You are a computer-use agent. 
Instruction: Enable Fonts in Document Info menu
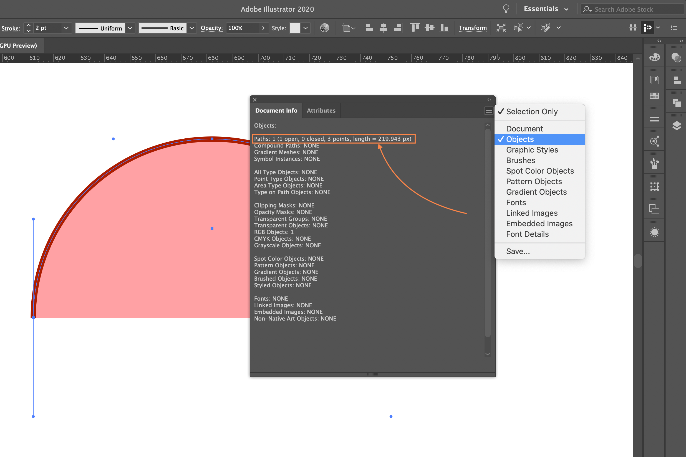point(516,202)
